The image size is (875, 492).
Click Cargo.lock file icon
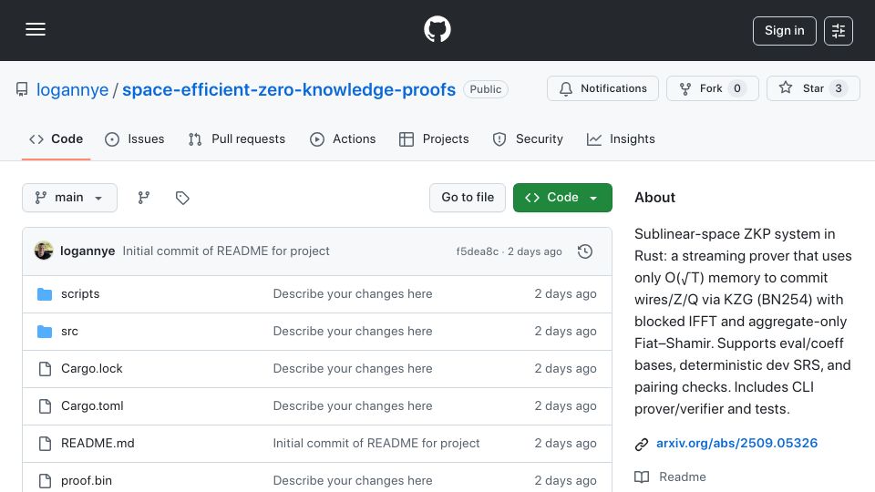[x=45, y=369]
